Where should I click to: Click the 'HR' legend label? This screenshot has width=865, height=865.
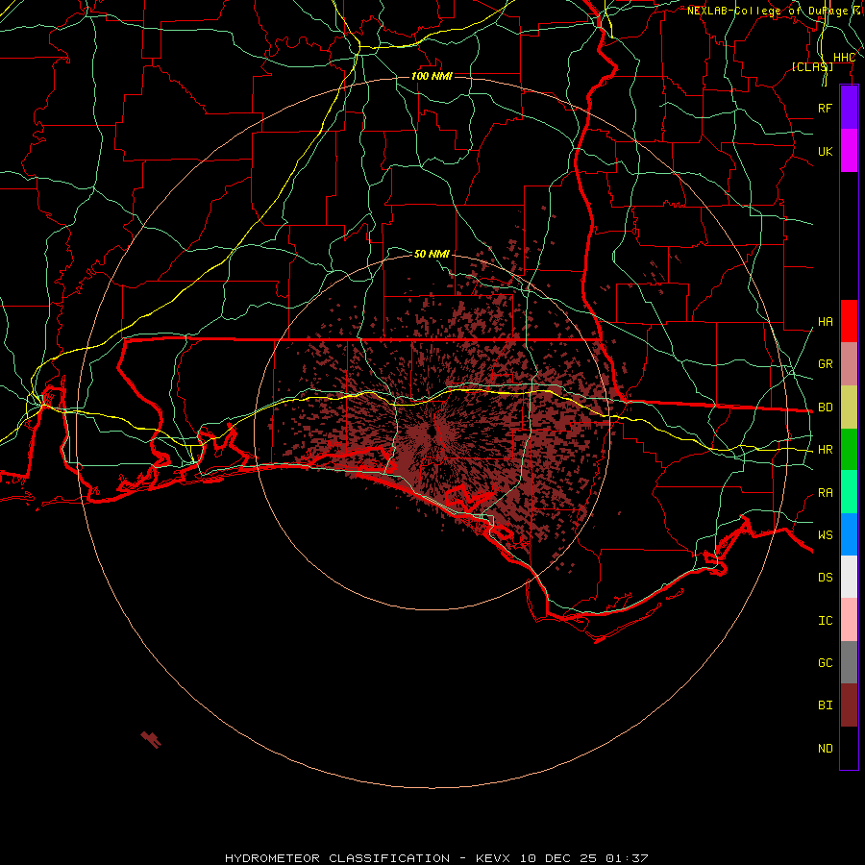825,450
